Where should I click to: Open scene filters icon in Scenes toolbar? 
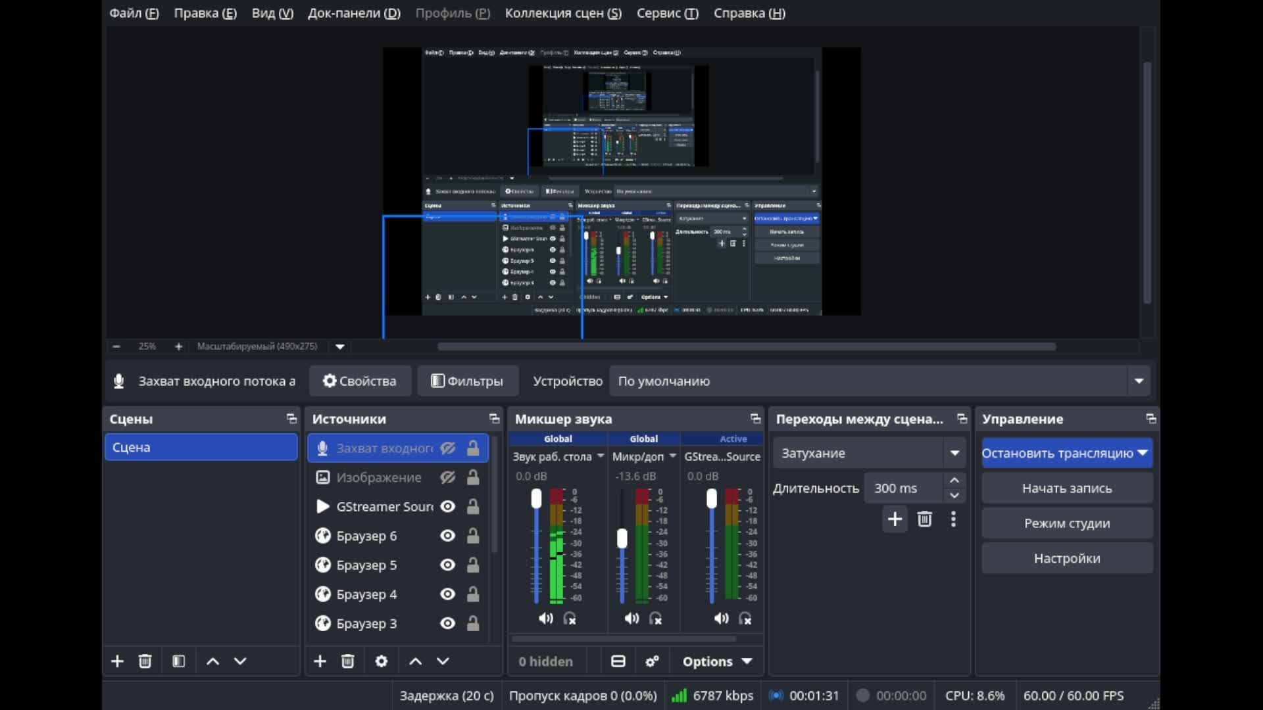pos(178,661)
